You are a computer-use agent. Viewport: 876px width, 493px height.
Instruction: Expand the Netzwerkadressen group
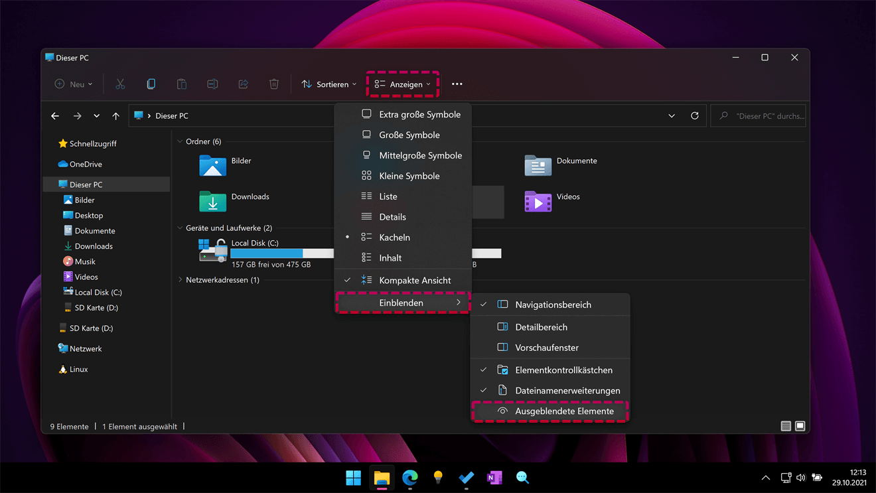click(x=181, y=280)
